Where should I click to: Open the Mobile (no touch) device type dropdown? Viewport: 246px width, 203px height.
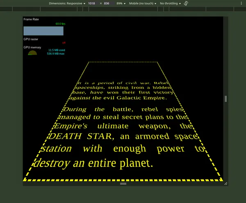click(143, 3)
